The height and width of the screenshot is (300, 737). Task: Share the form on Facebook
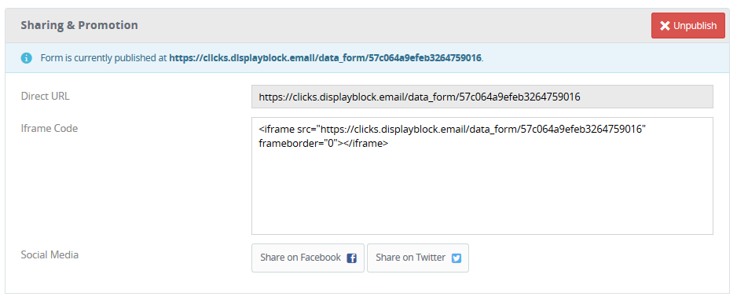click(x=308, y=258)
